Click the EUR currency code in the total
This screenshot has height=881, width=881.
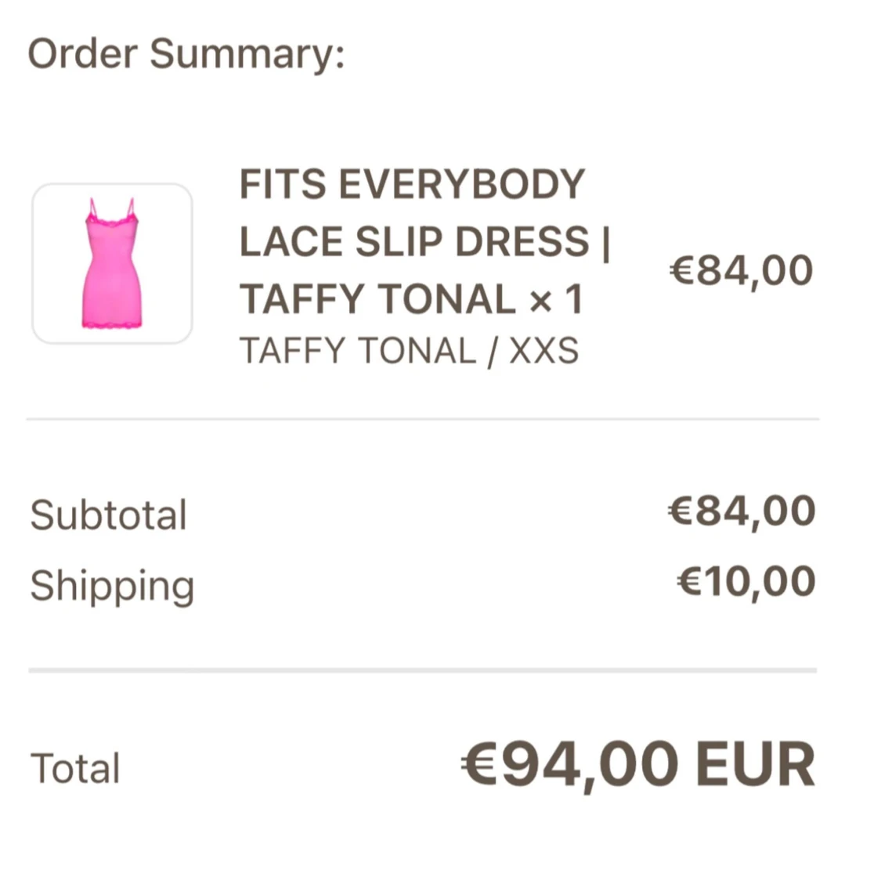coord(755,764)
